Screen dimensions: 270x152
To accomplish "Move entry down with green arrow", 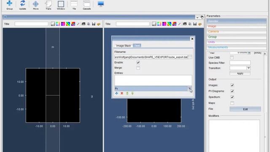I will coord(132,93).
